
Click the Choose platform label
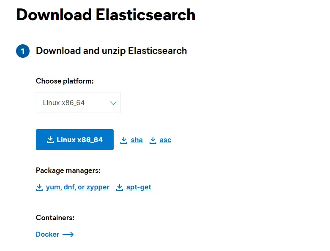click(65, 81)
